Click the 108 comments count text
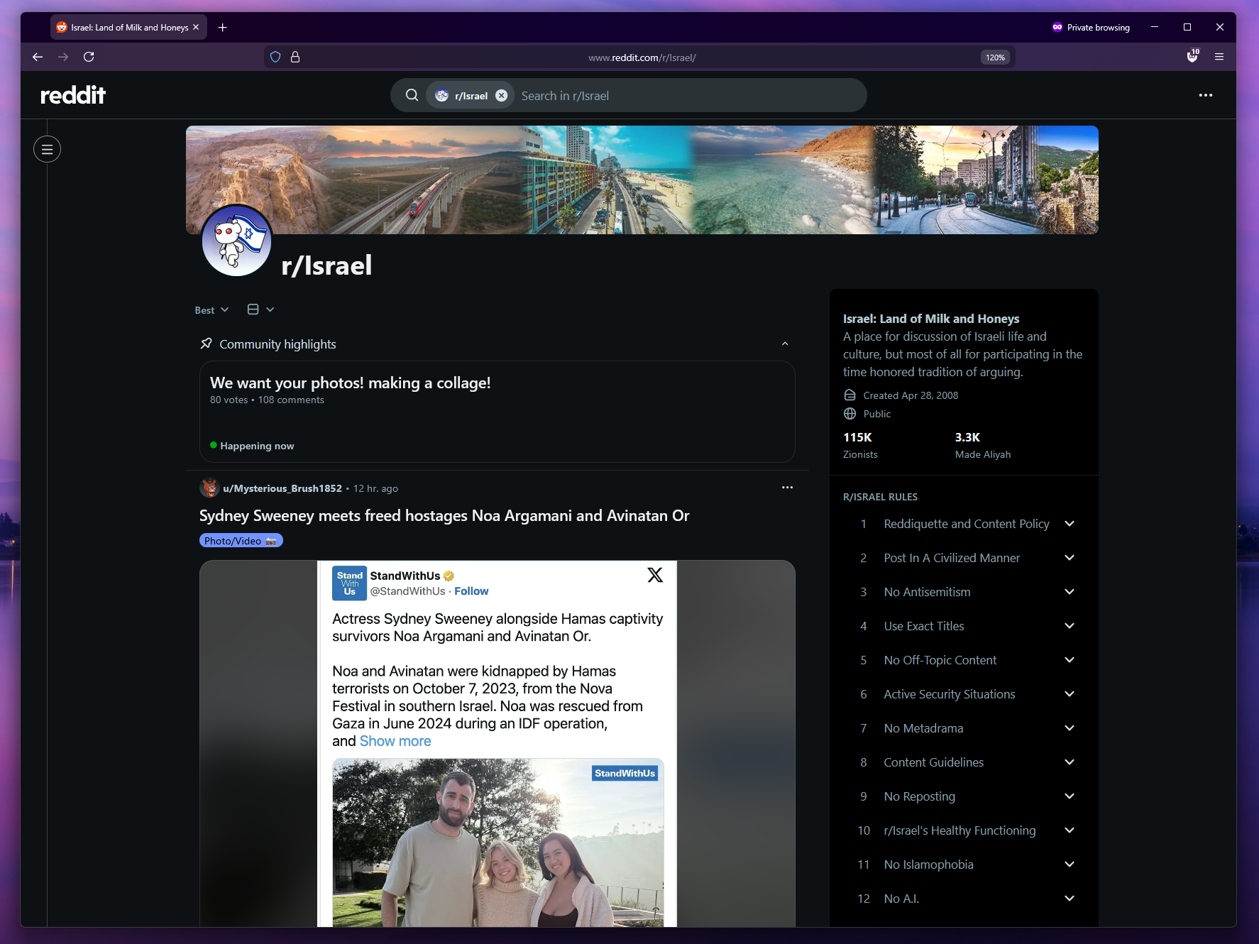The image size is (1259, 944). (291, 400)
